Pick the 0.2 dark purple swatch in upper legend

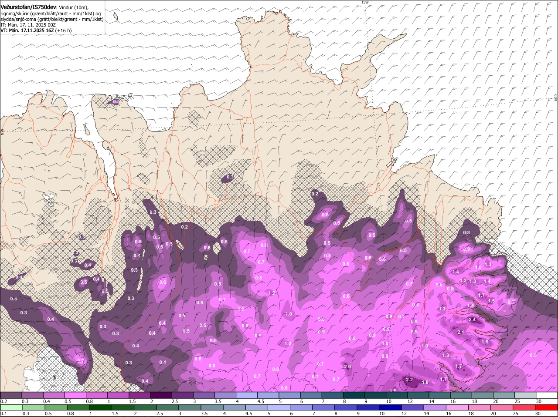click(11, 395)
